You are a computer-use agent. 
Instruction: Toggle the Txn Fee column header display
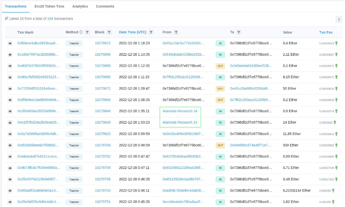click(x=326, y=32)
